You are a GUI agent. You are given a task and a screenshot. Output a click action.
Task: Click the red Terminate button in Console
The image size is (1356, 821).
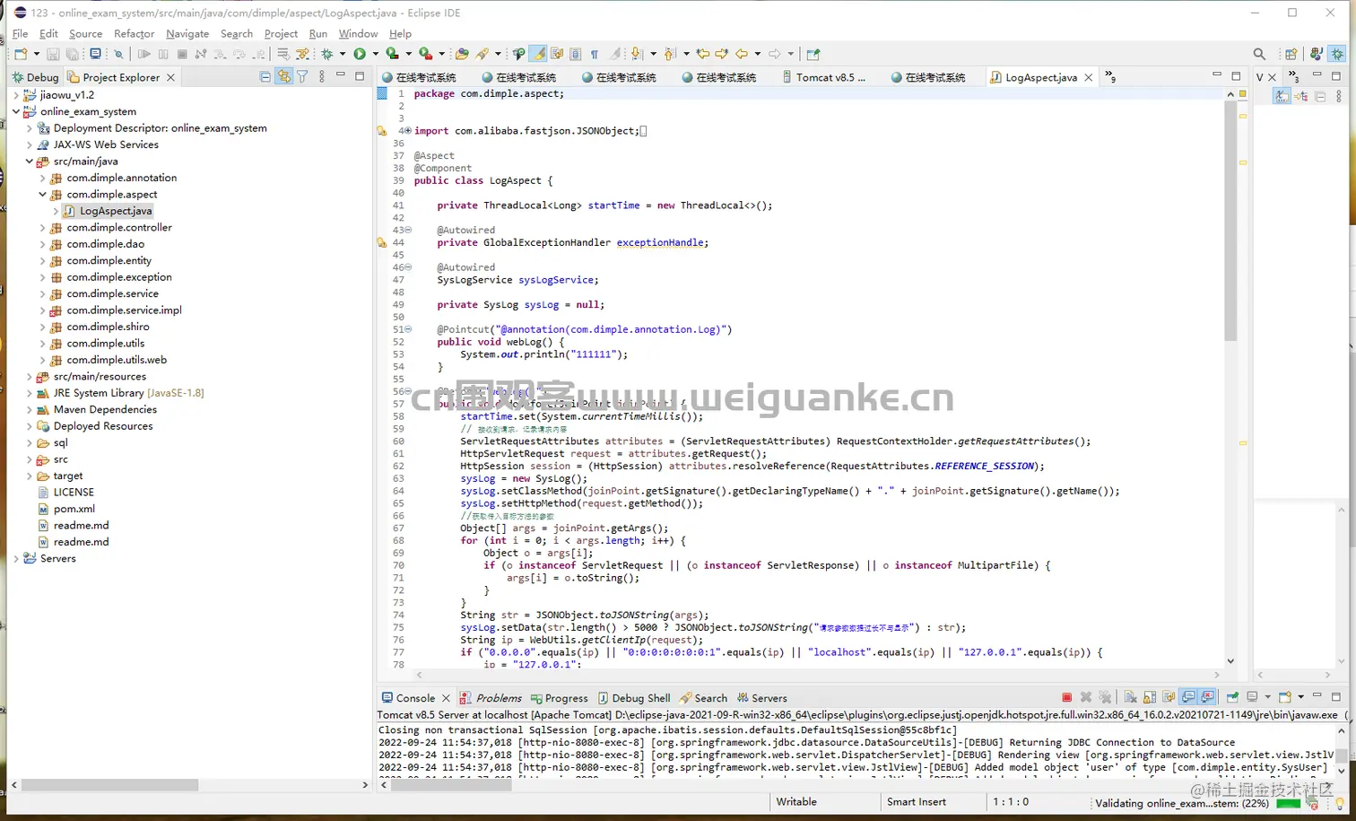(x=1066, y=697)
